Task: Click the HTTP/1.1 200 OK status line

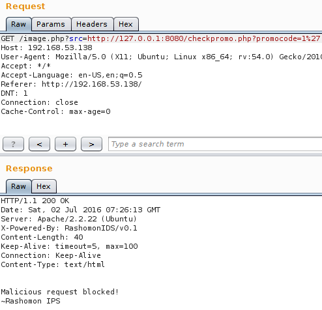Action: point(35,201)
